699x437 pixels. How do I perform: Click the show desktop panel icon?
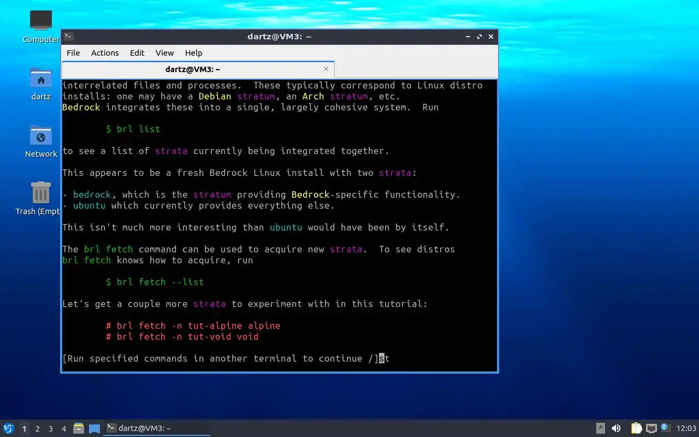pyautogui.click(x=94, y=429)
